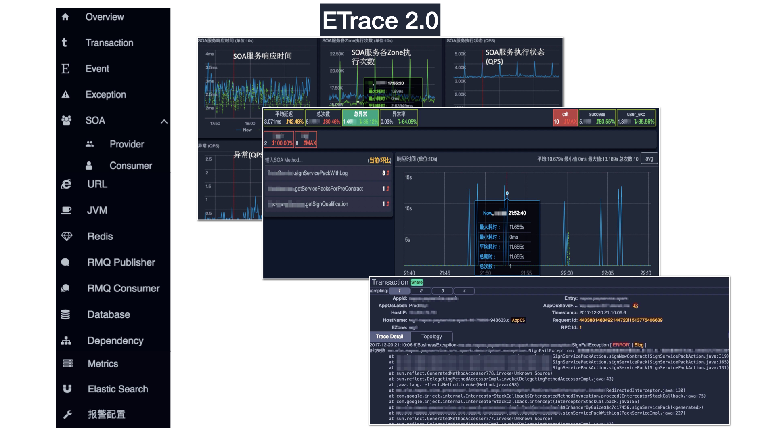Open the Elastic Search magnet icon

[x=67, y=389]
